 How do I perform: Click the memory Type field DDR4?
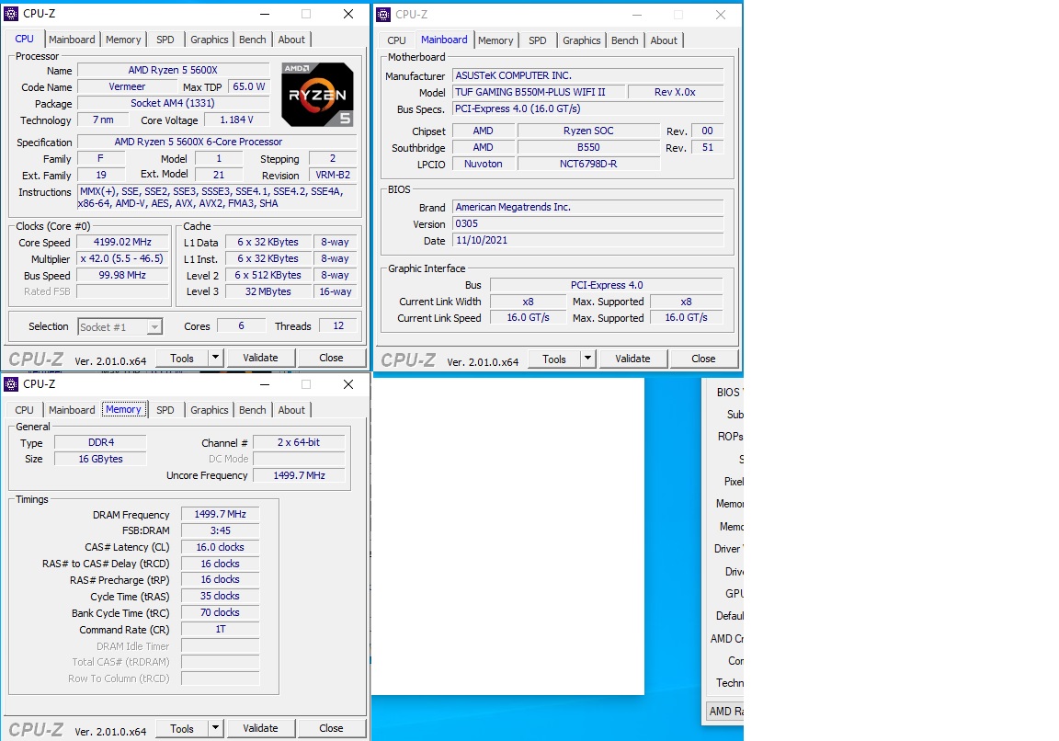tap(100, 442)
